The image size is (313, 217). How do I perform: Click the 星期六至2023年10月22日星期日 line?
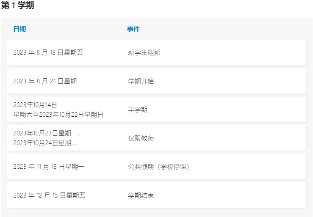click(x=58, y=115)
